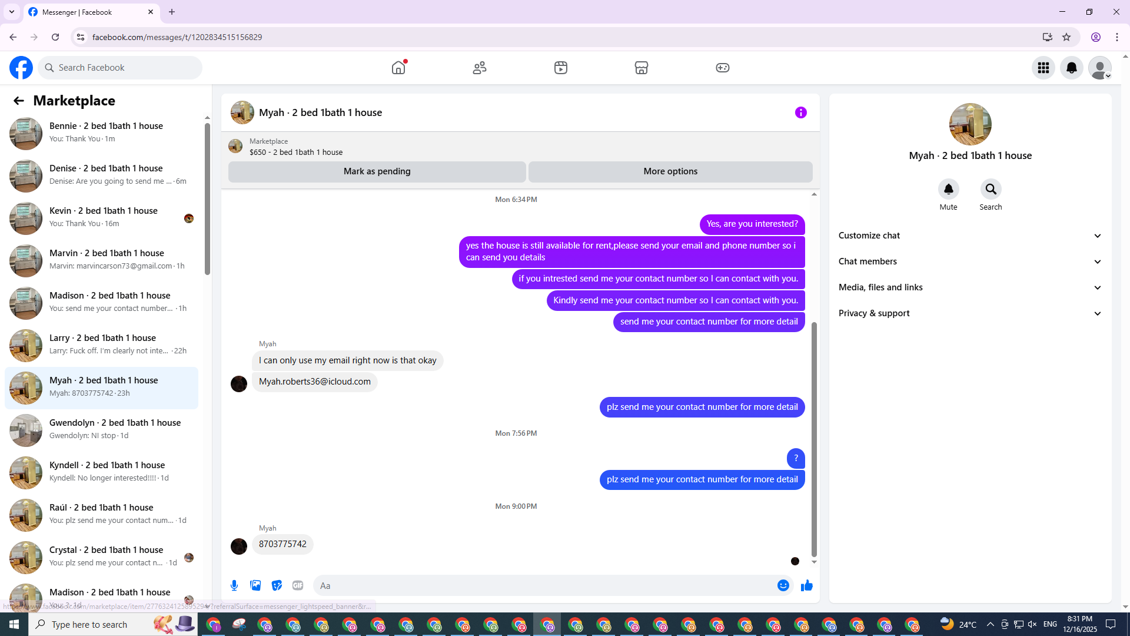Open the Notifications bell in header
The image size is (1130, 636).
tap(1072, 68)
